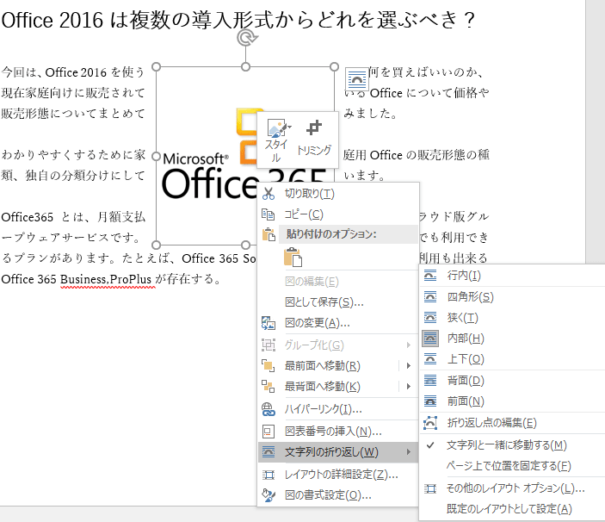Click the paste option clipboard button
Image resolution: width=605 pixels, height=522 pixels.
293,258
